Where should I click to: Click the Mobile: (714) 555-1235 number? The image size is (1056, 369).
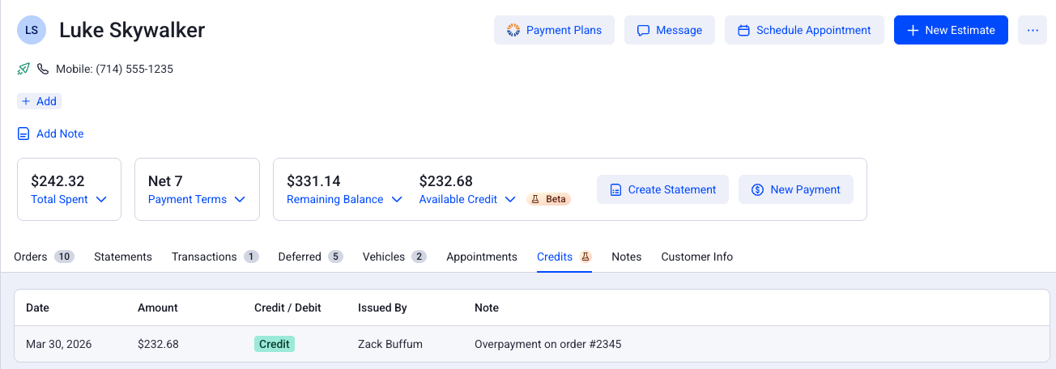point(114,69)
